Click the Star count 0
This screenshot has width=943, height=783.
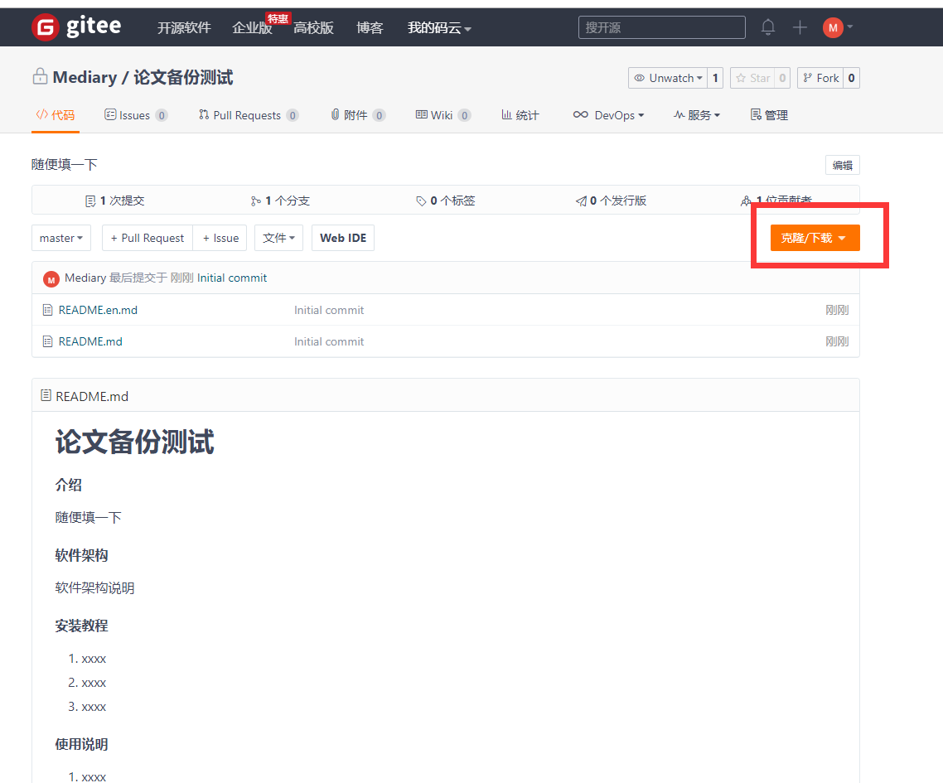click(782, 78)
